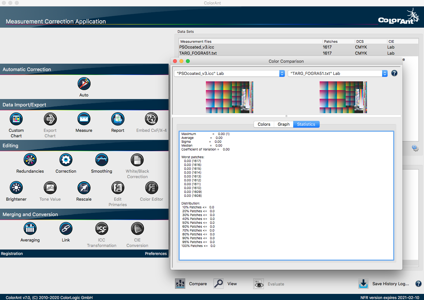Open the Rescale tool
The width and height of the screenshot is (424, 300).
point(84,188)
